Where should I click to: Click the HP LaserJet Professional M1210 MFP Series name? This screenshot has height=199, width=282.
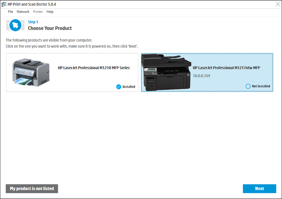pyautogui.click(x=94, y=68)
